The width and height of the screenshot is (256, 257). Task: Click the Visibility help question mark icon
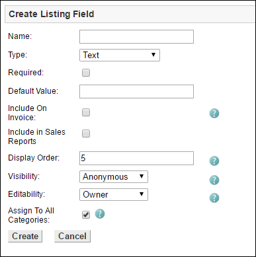coord(214,180)
